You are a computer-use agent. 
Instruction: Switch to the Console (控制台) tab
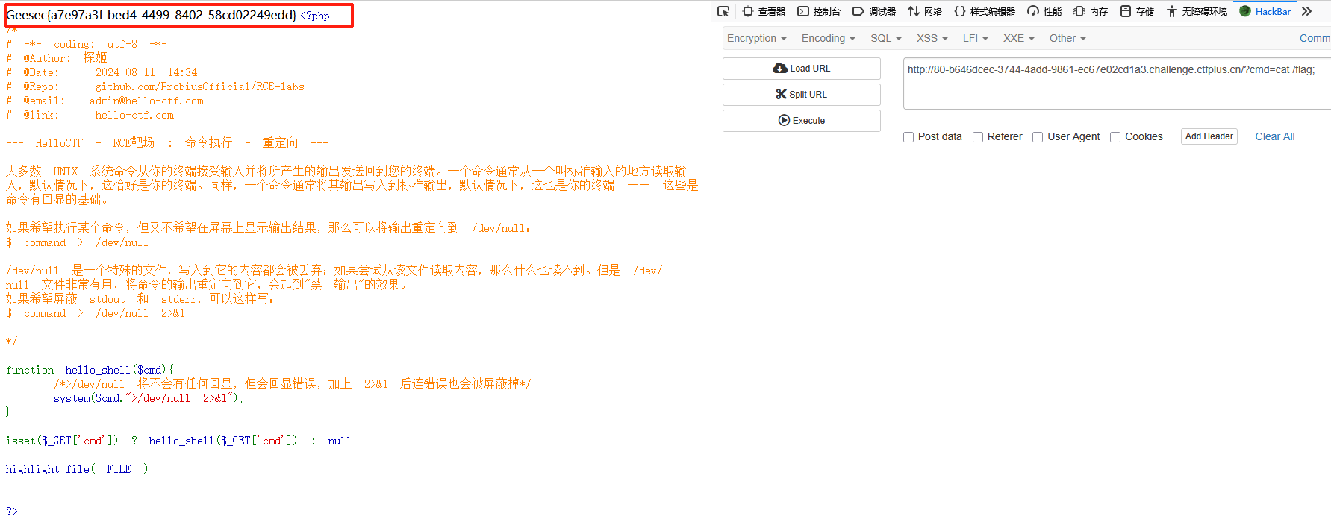click(819, 11)
